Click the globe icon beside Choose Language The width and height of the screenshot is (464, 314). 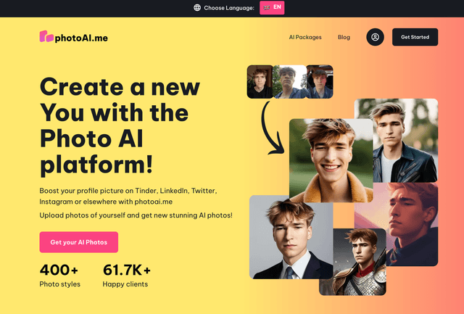197,8
